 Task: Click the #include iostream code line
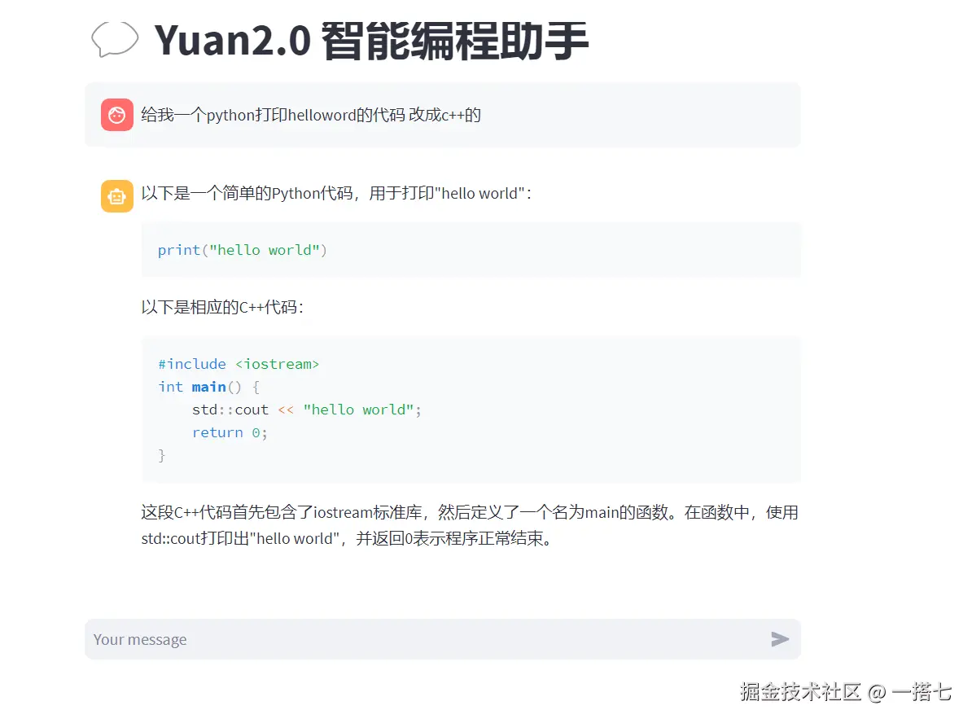239,364
